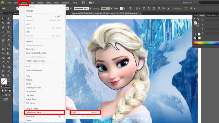Open the Arrange Documents dropdown

tap(91, 2)
